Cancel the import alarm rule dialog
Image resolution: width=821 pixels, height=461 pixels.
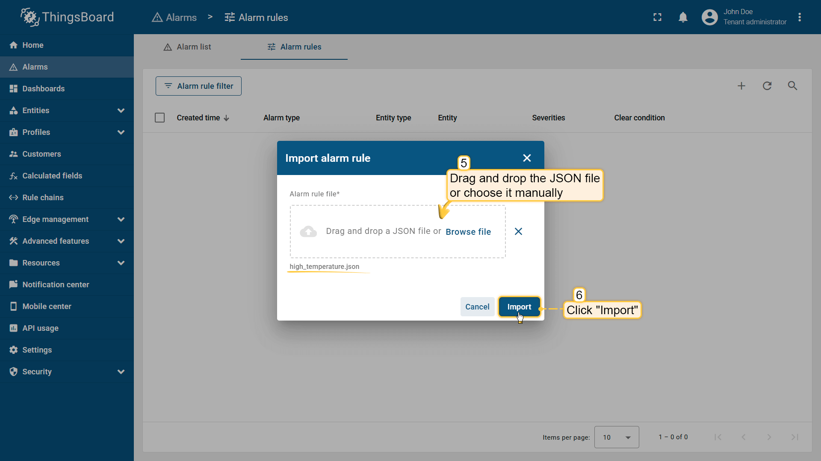(477, 307)
